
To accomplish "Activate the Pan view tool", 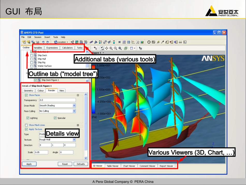I will [107, 48].
